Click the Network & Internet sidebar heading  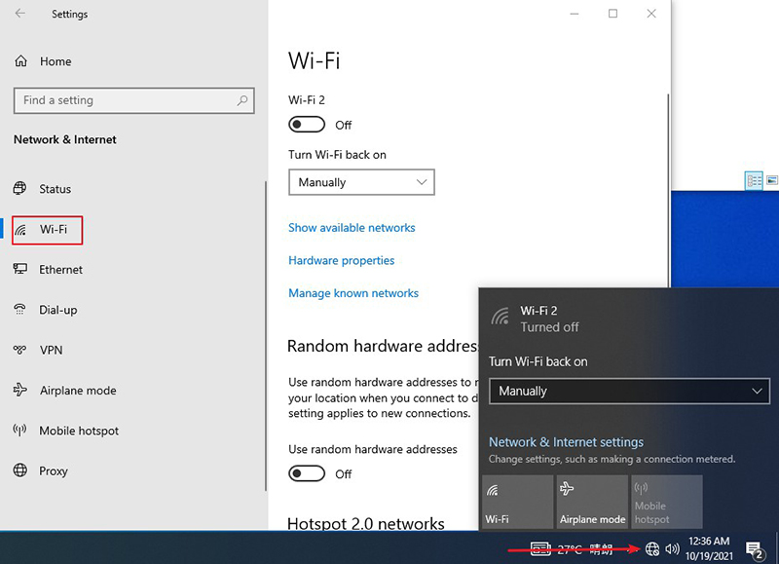(x=65, y=139)
